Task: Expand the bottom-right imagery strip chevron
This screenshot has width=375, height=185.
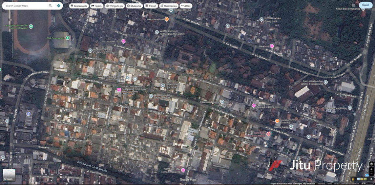Action: (371, 179)
